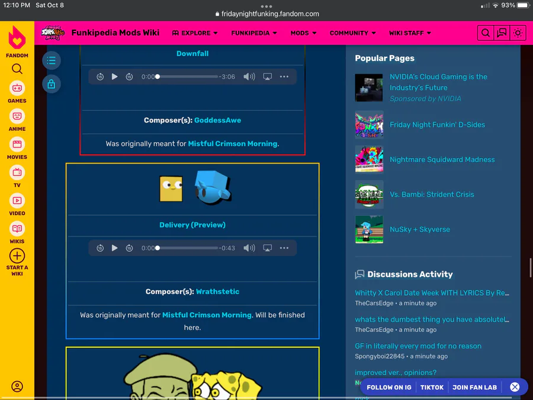Open wiki search in pink header
This screenshot has width=533, height=400.
486,33
